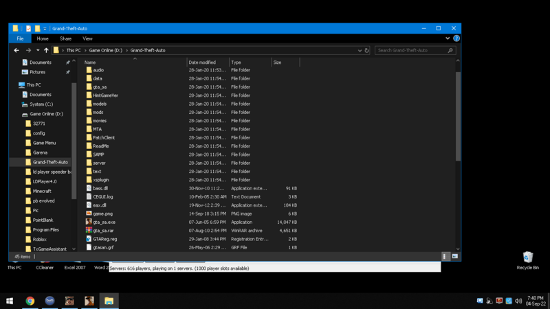Click the File Explorer taskbar button
Viewport: 550px width, 309px height.
point(109,301)
